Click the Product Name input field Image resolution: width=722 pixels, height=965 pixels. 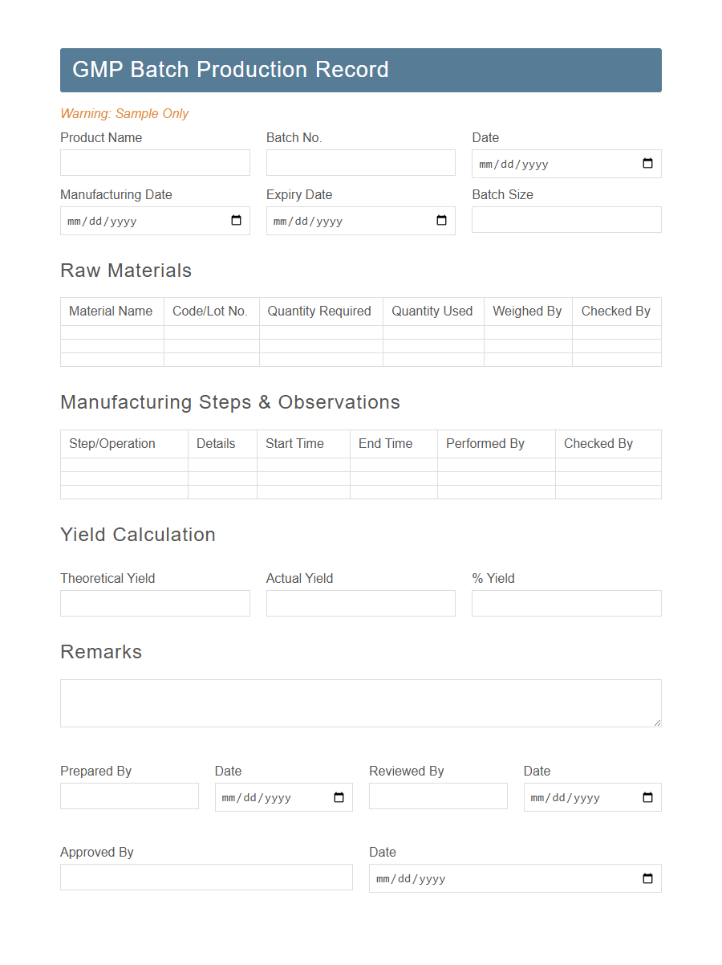(x=155, y=162)
